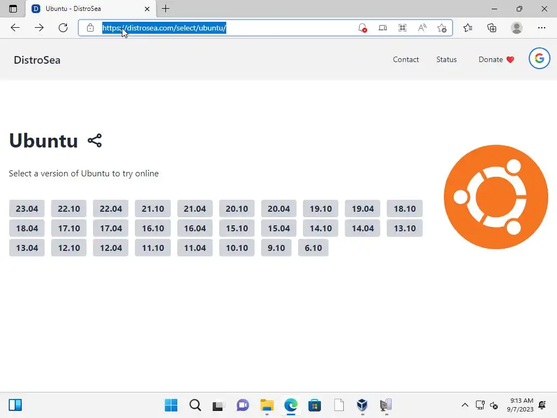Open the Contact page
Image resolution: width=557 pixels, height=418 pixels.
coord(406,60)
